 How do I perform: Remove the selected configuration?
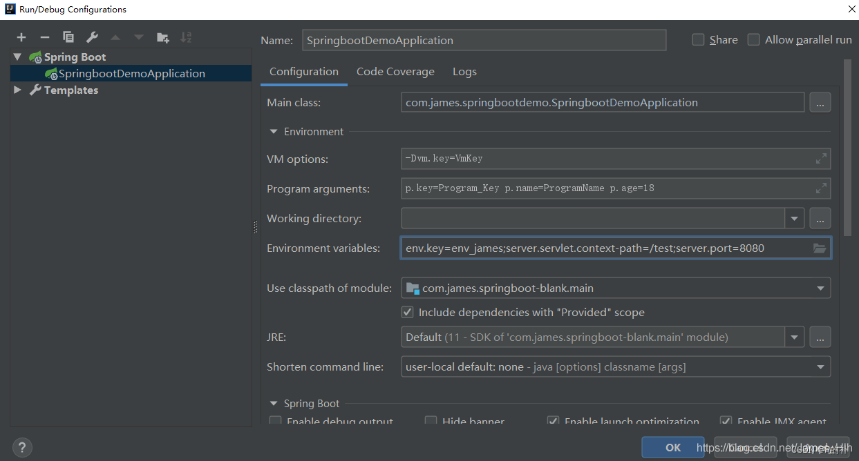(x=44, y=37)
